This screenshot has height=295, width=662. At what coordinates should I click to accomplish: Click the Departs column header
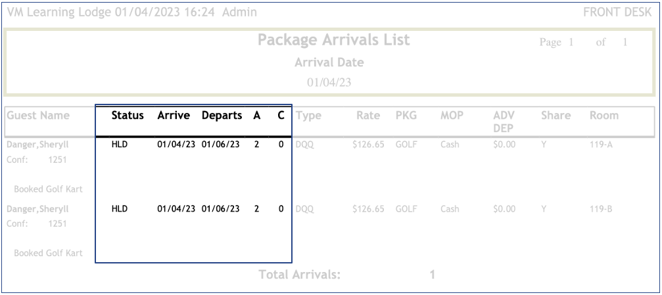(x=223, y=116)
